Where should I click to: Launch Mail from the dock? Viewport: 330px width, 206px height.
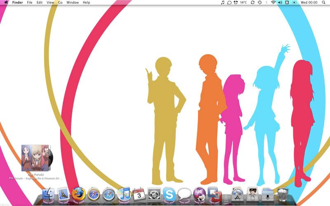[64, 194]
